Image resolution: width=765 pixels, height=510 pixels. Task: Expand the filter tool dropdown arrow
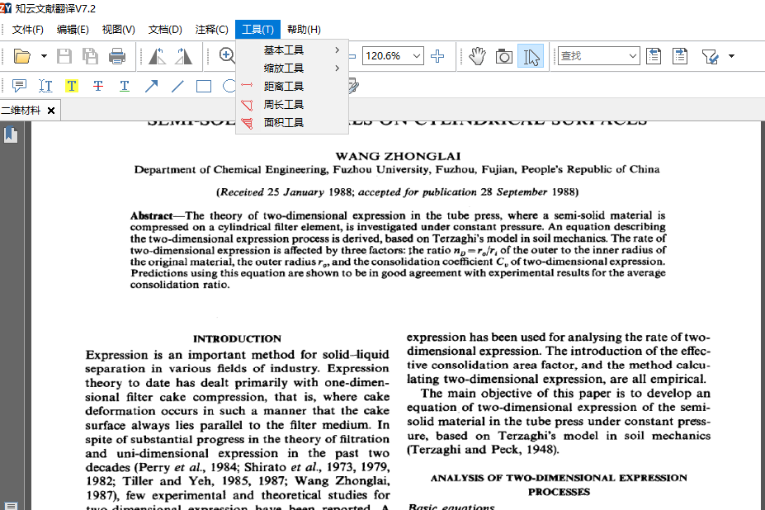(731, 56)
